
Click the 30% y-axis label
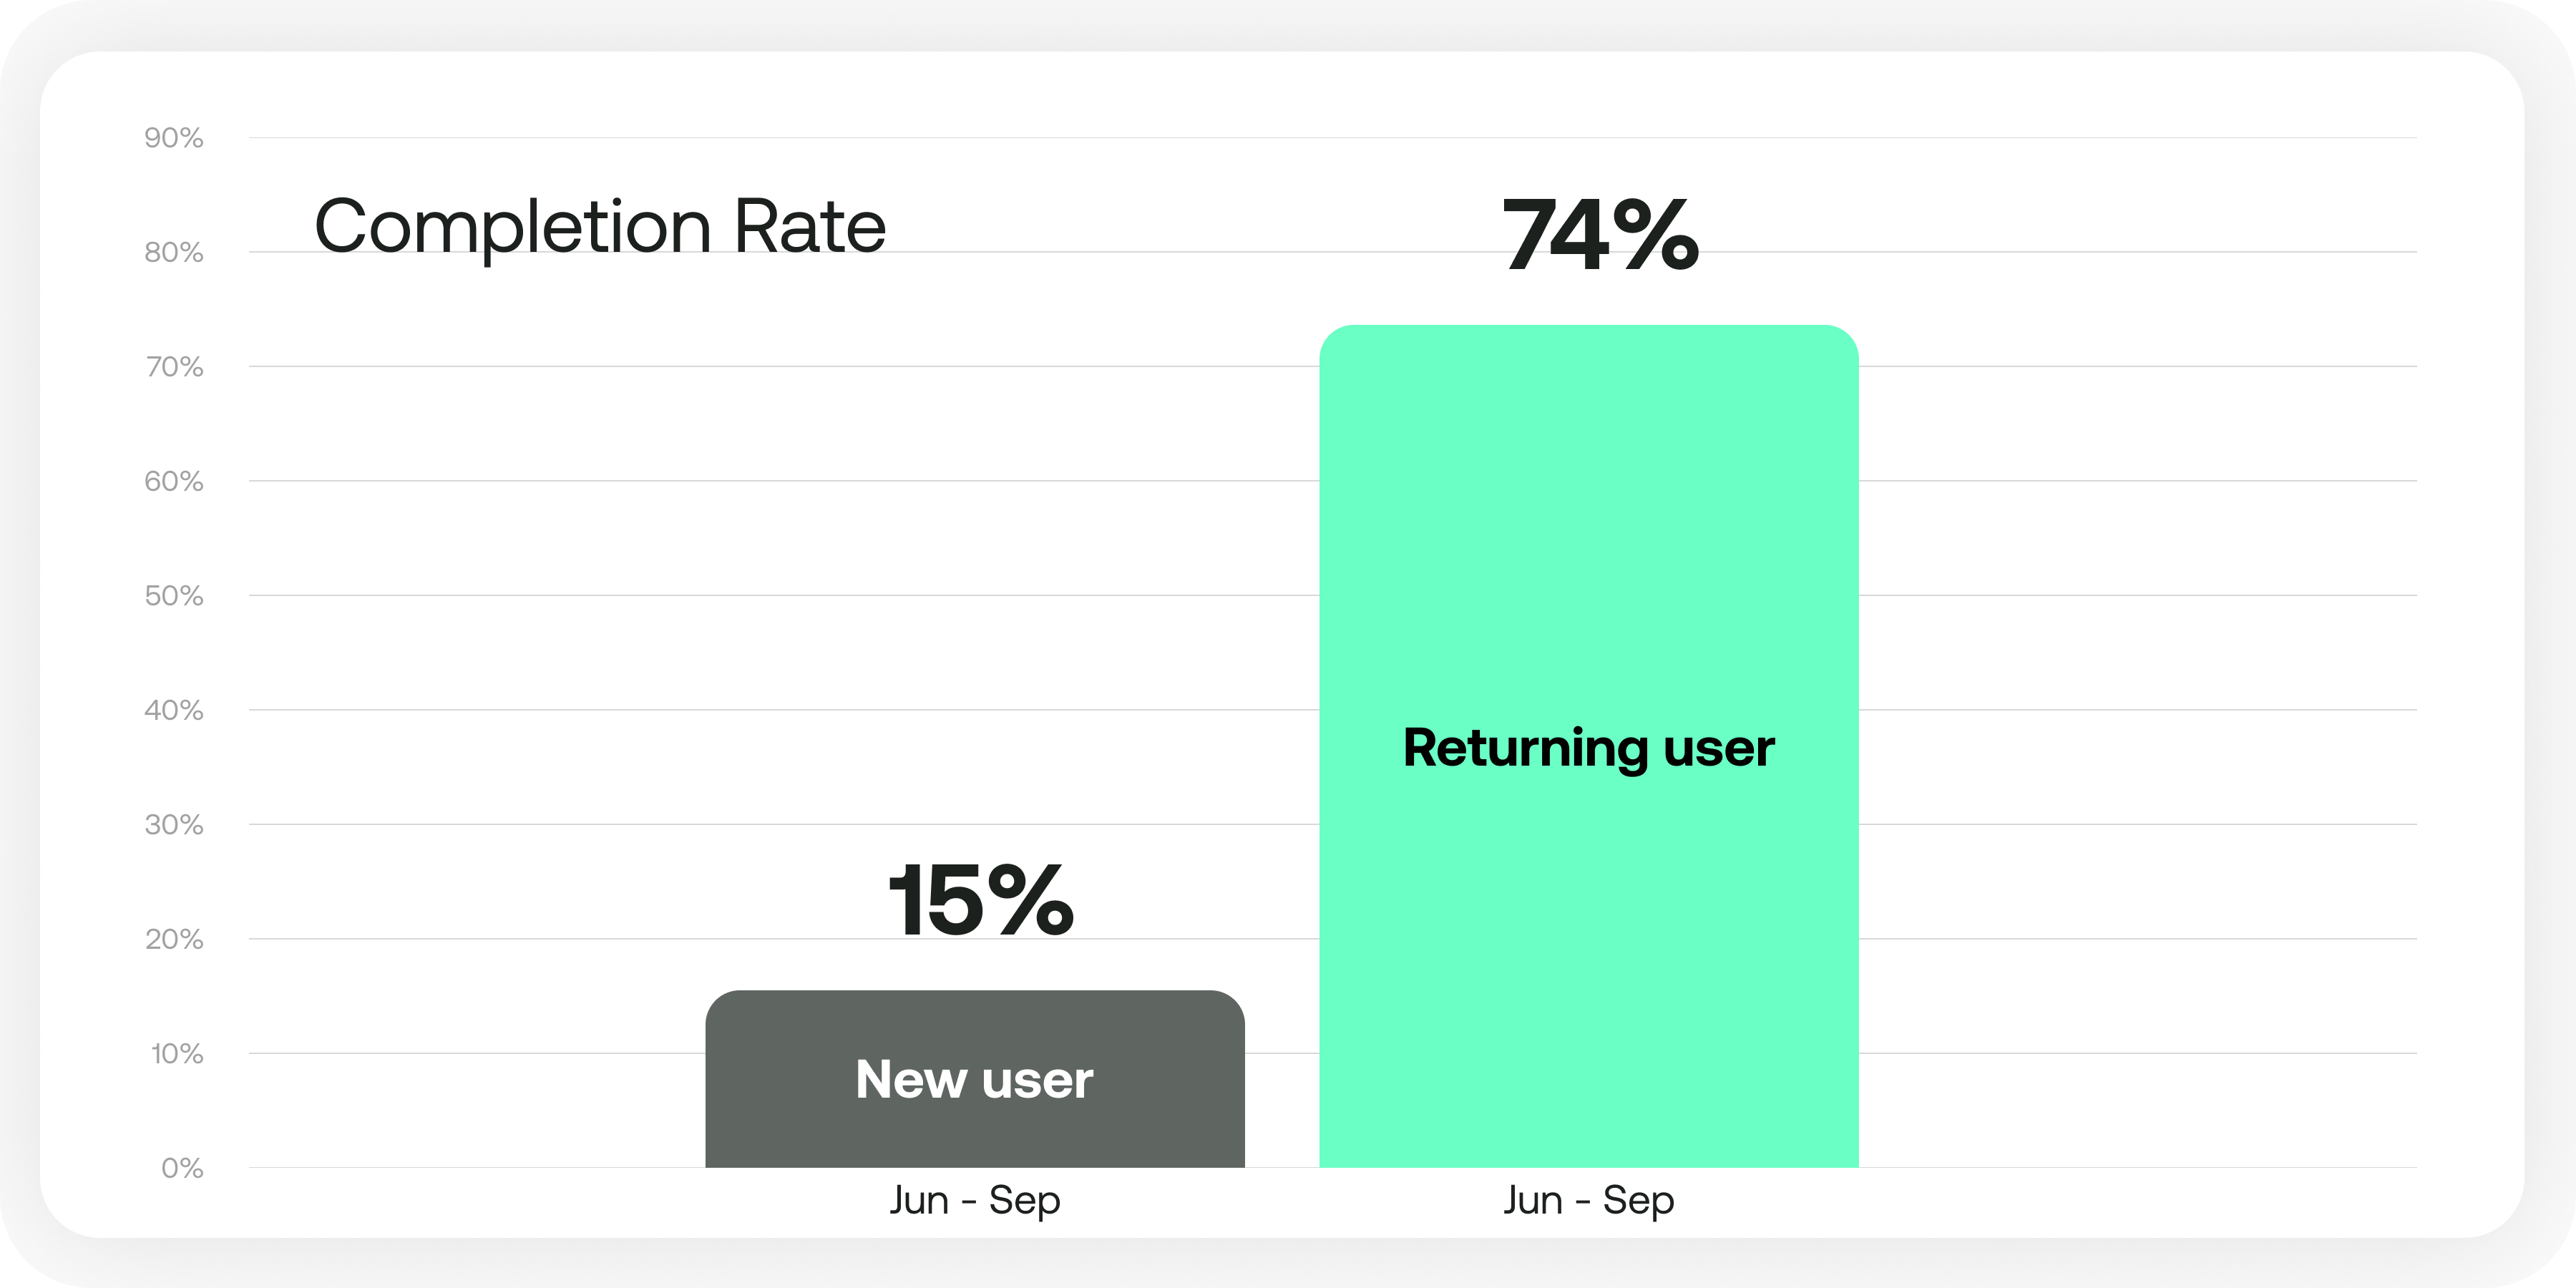click(x=174, y=825)
